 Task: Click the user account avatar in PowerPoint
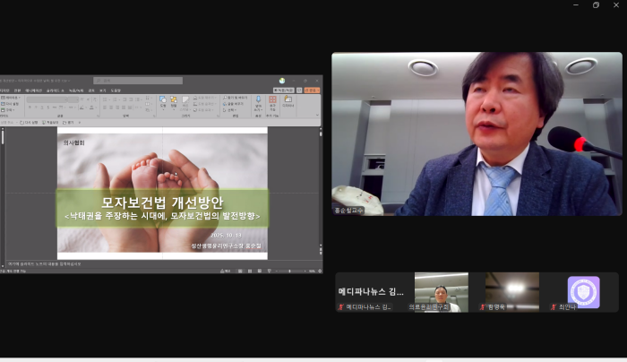pyautogui.click(x=281, y=80)
